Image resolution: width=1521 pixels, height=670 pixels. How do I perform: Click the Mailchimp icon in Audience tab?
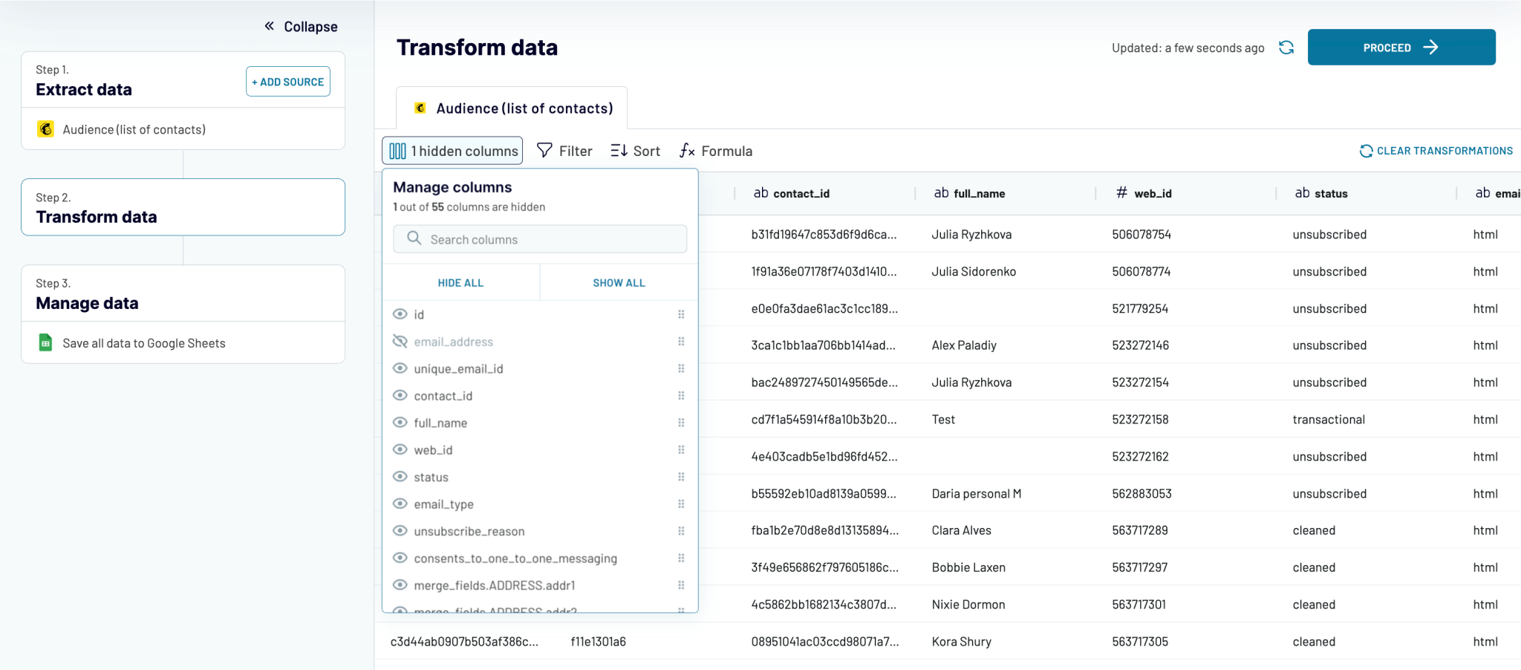[x=420, y=108]
